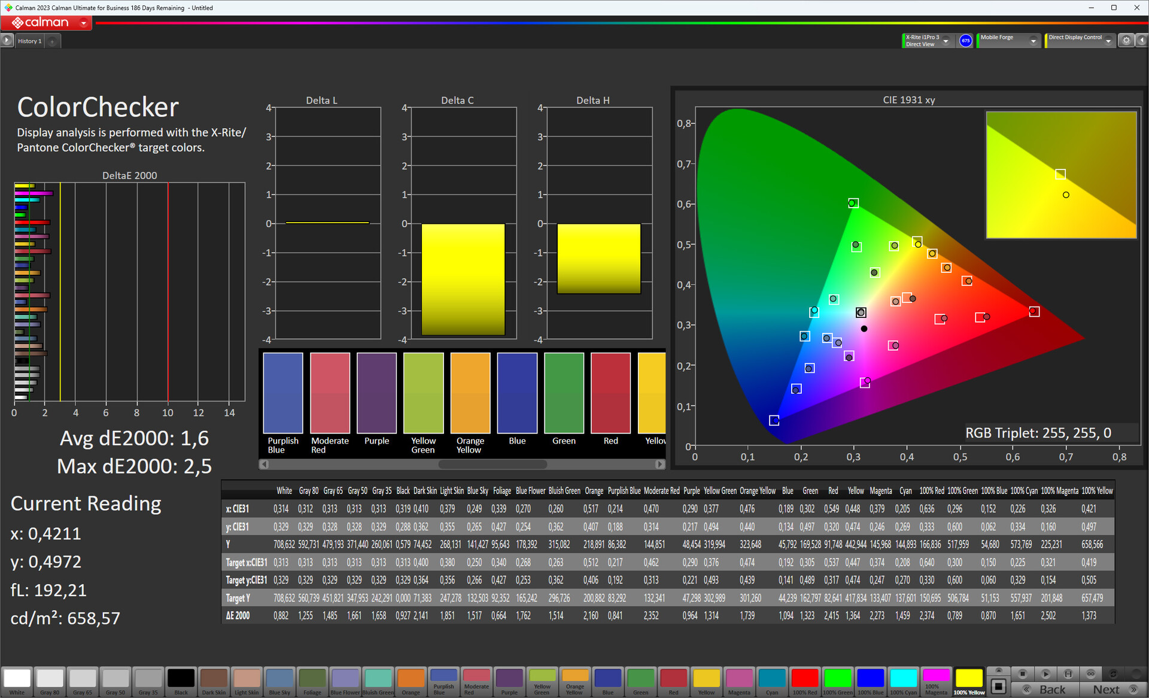Click the history panel play arrow
Screen dimensions: 1149x698
pos(7,41)
